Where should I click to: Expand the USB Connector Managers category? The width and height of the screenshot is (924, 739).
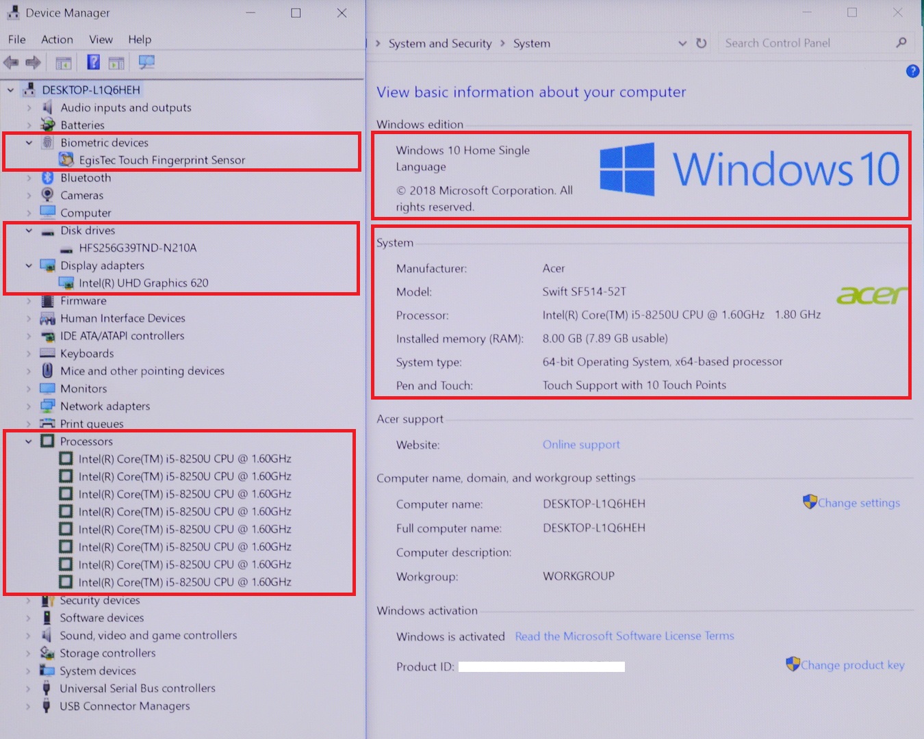[29, 706]
